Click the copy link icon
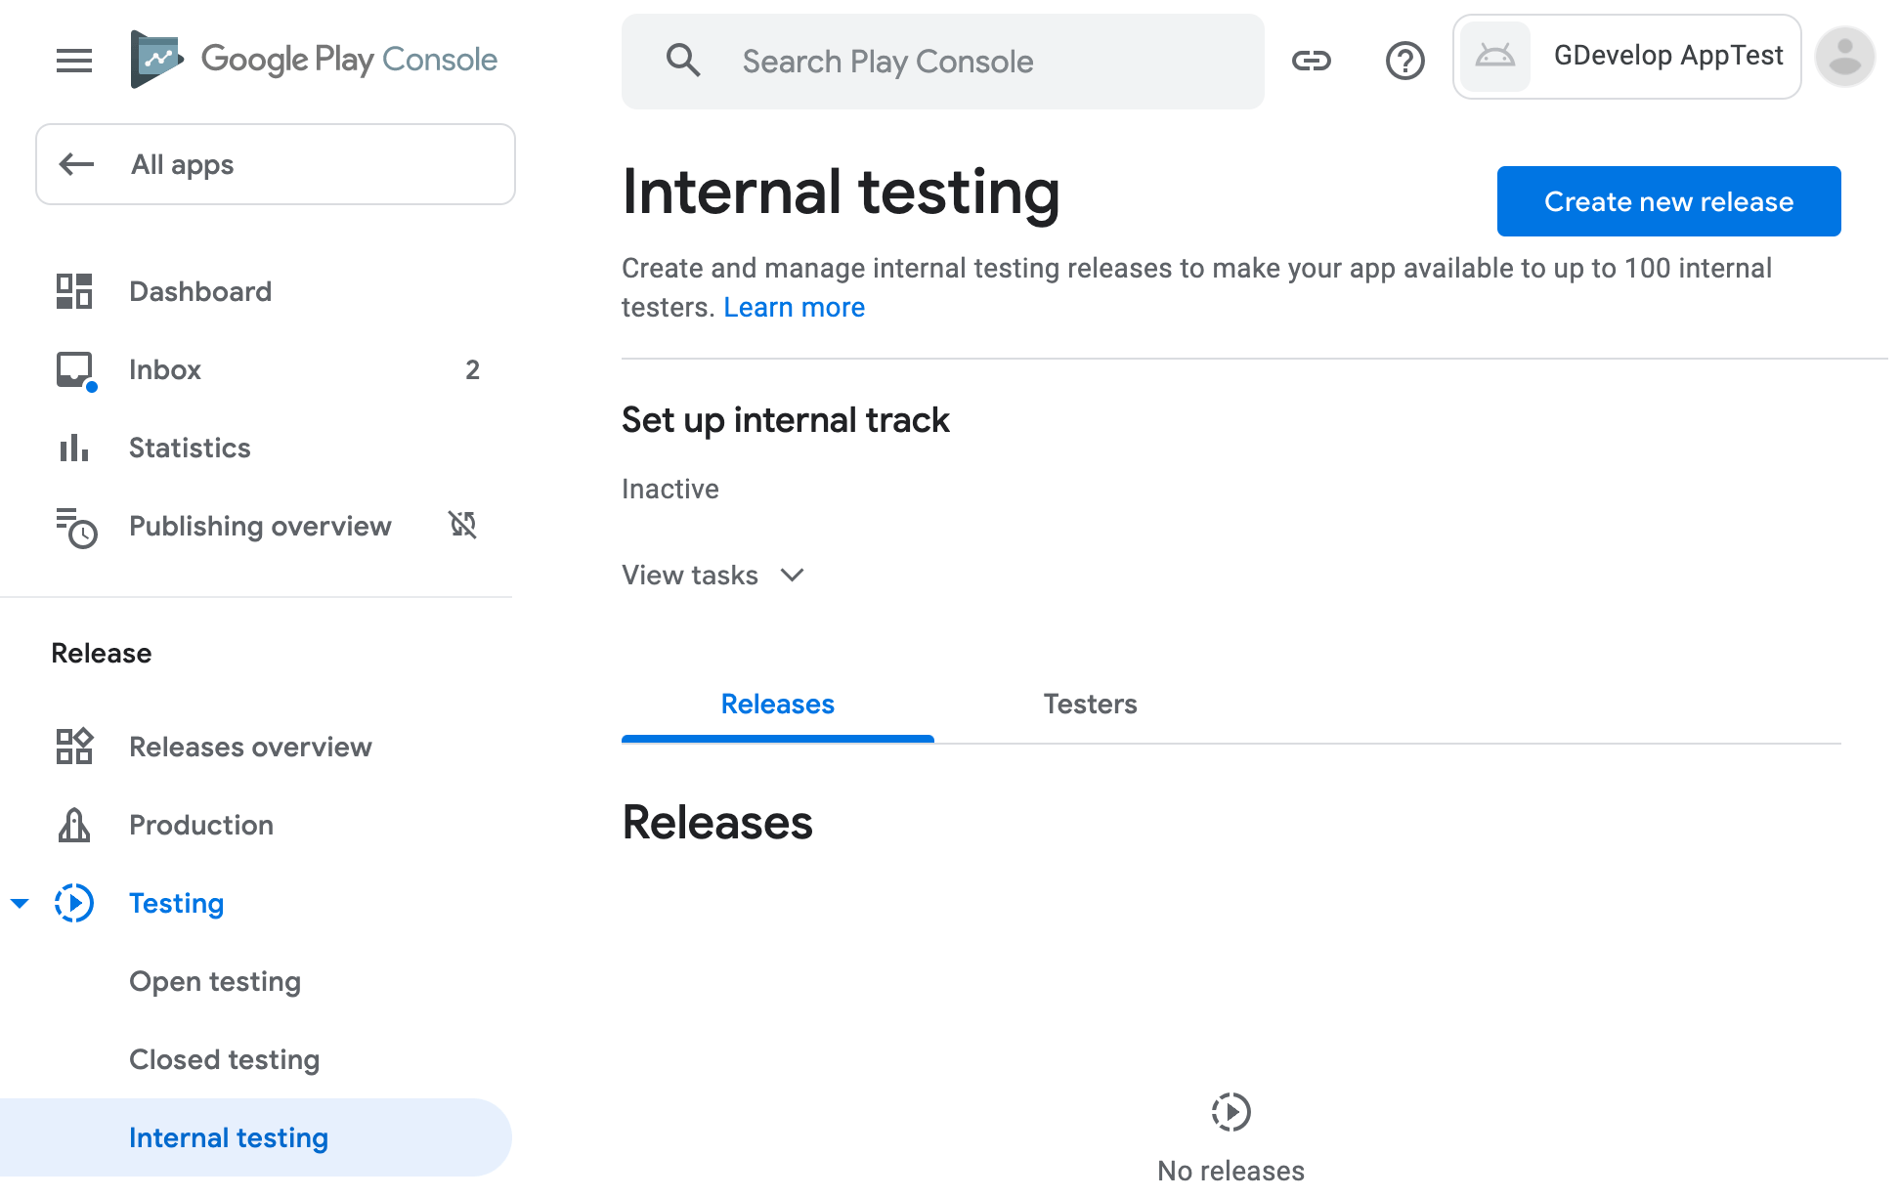 (x=1311, y=61)
